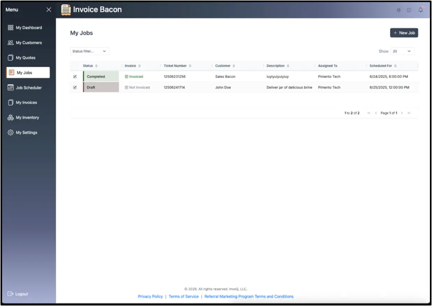Click the printer icon in header

pyautogui.click(x=399, y=10)
